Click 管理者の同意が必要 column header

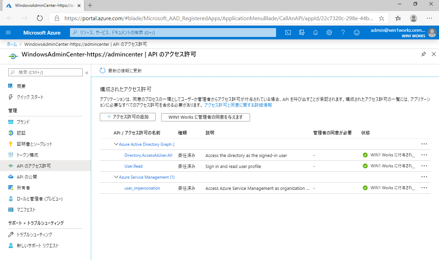pos(333,133)
